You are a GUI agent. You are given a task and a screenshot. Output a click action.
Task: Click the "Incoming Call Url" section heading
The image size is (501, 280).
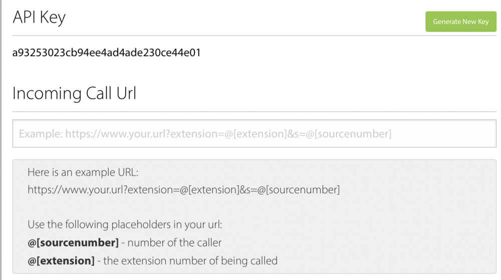tap(74, 94)
